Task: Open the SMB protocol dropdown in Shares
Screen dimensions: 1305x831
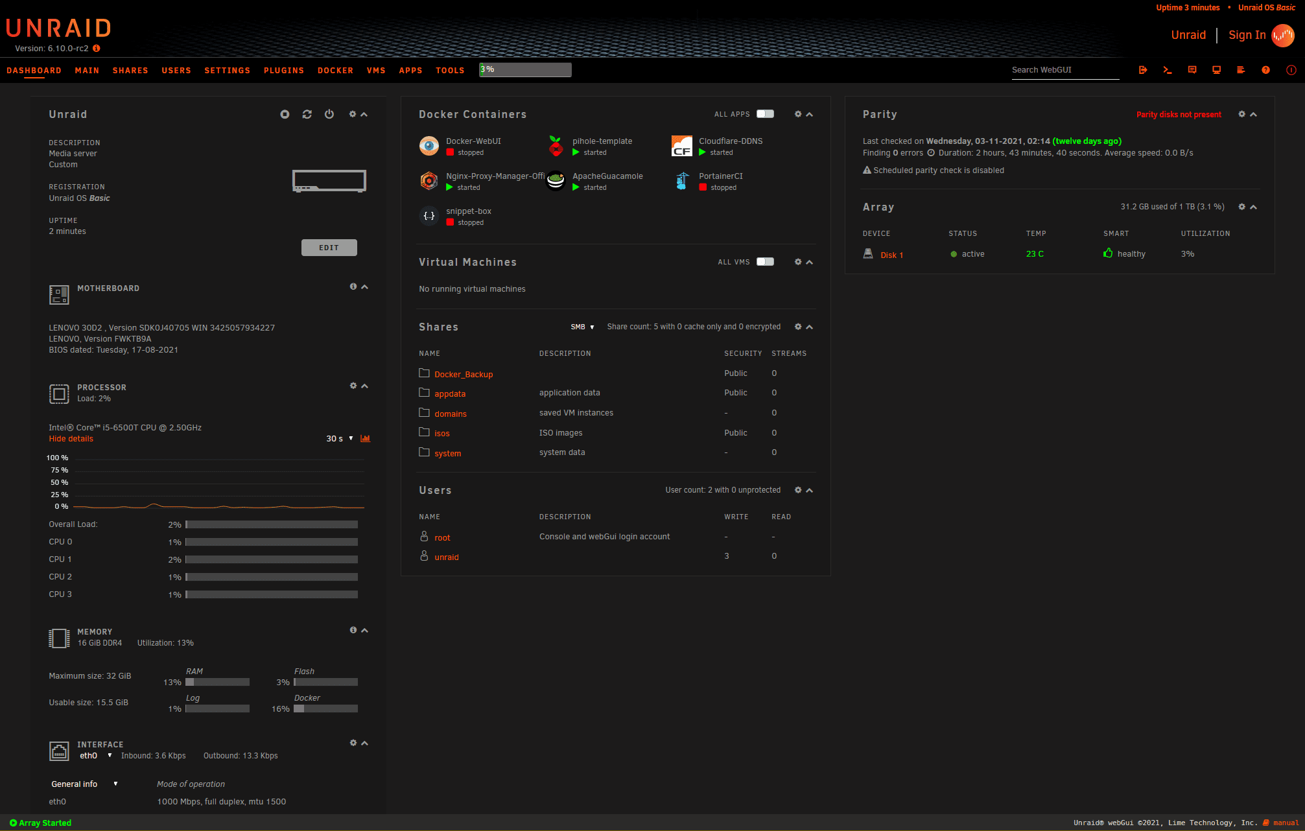Action: 582,327
